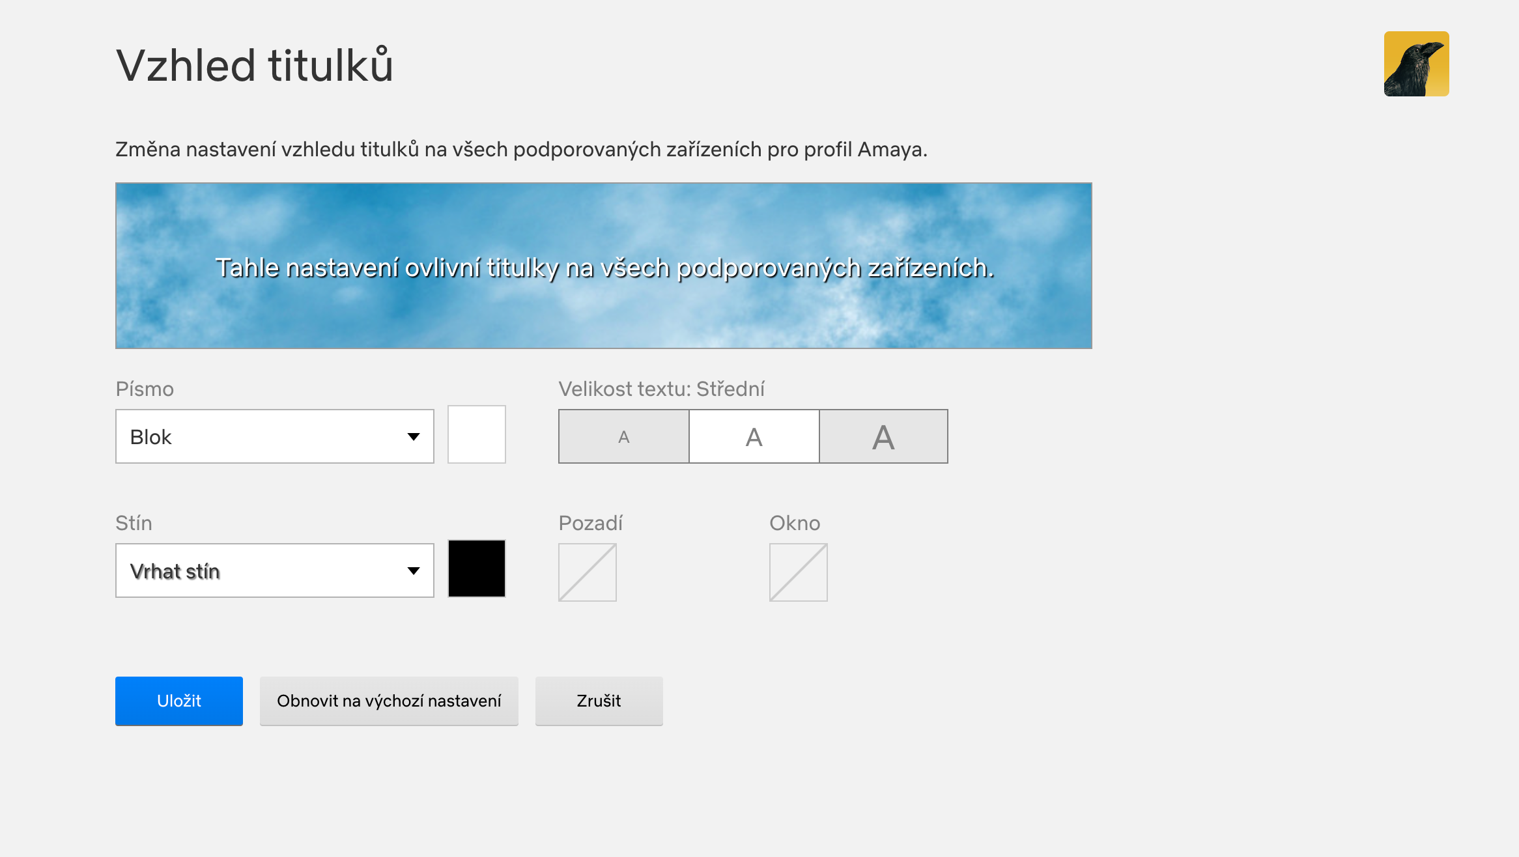Click the Uložit save button
The height and width of the screenshot is (857, 1519).
click(x=179, y=701)
